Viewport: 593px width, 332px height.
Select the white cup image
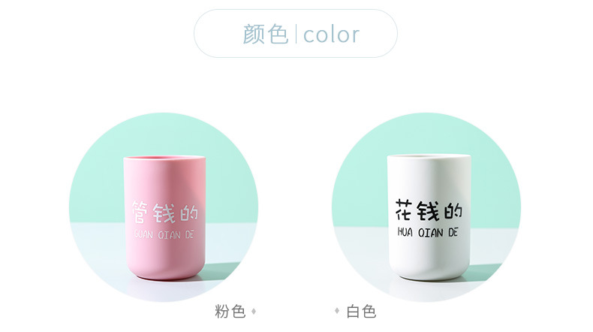pyautogui.click(x=429, y=217)
